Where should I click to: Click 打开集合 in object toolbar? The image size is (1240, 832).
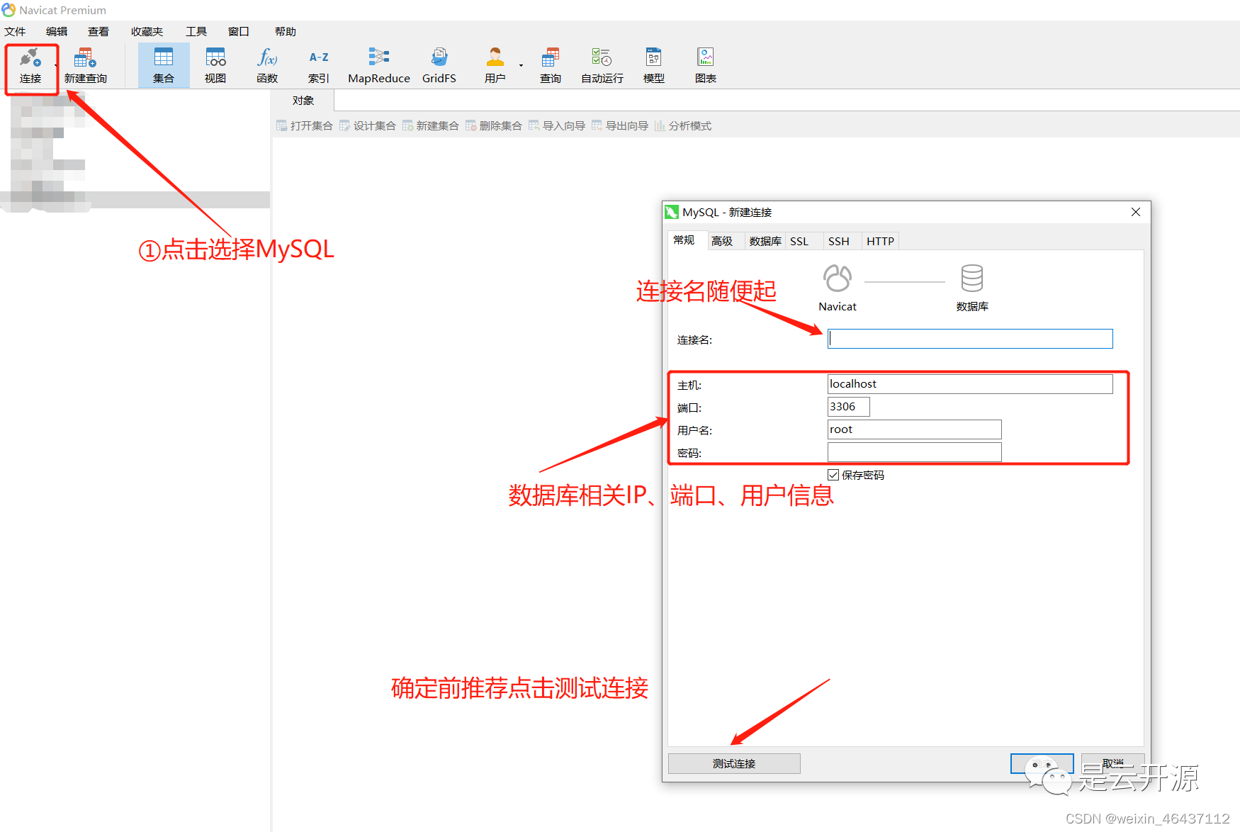(305, 125)
